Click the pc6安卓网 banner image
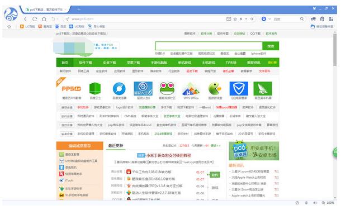 tap(254, 151)
